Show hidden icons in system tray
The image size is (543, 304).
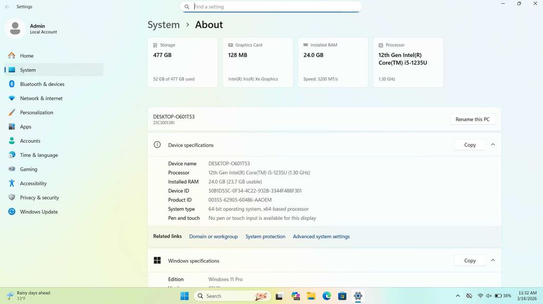(x=458, y=296)
